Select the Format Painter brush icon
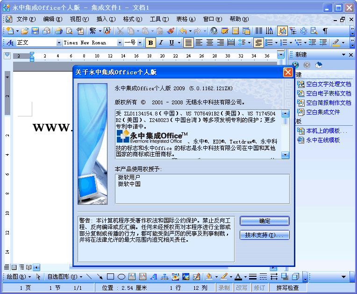The height and width of the screenshot is (294, 357). (171, 30)
